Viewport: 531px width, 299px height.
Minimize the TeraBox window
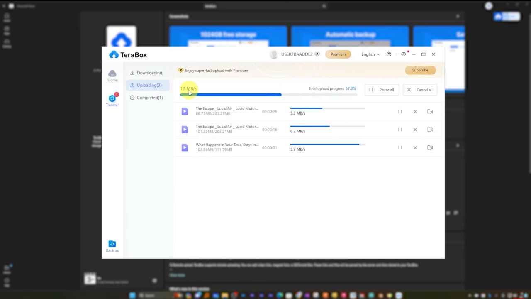pos(413,54)
